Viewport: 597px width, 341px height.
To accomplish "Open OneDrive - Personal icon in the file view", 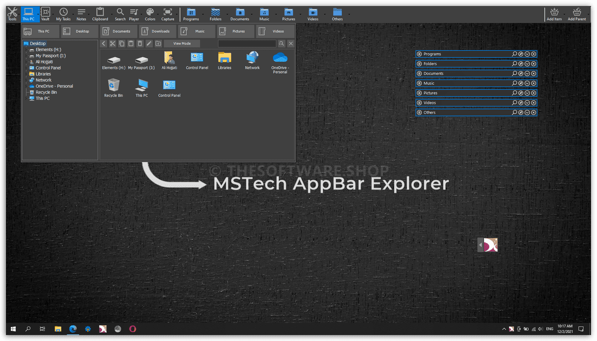I will coord(280,62).
